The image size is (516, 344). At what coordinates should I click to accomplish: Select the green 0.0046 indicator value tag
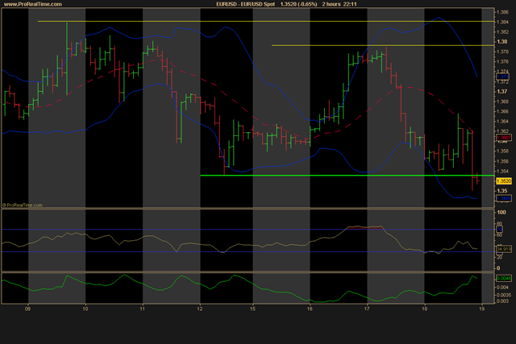504,278
